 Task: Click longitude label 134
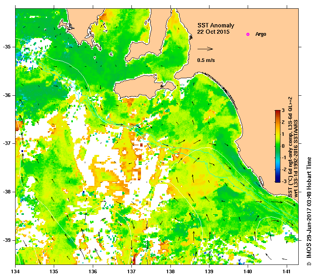[16, 271]
